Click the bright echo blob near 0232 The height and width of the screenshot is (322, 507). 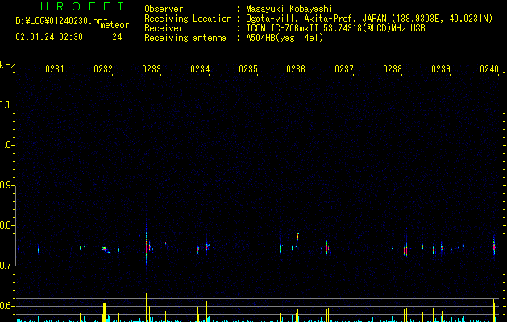(x=105, y=249)
